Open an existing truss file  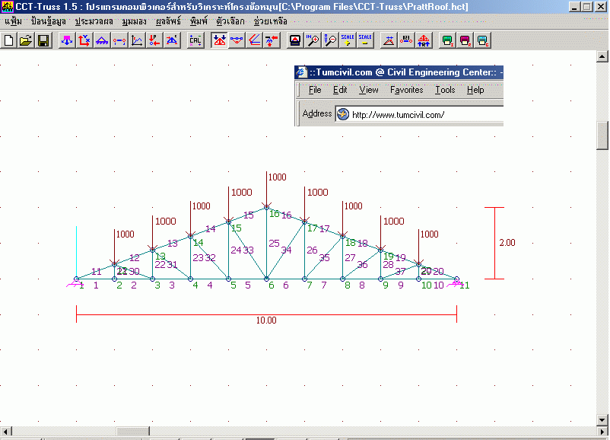pyautogui.click(x=26, y=40)
